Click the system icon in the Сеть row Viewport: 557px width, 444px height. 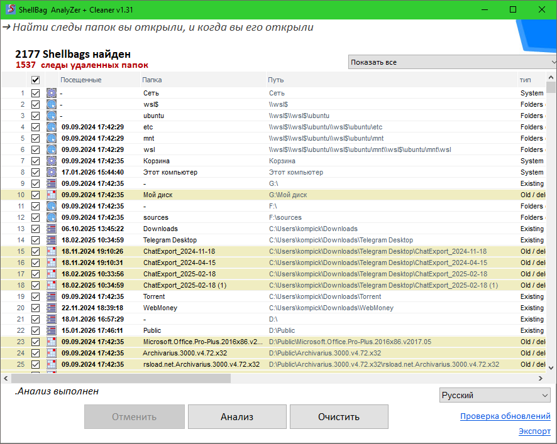click(x=52, y=93)
